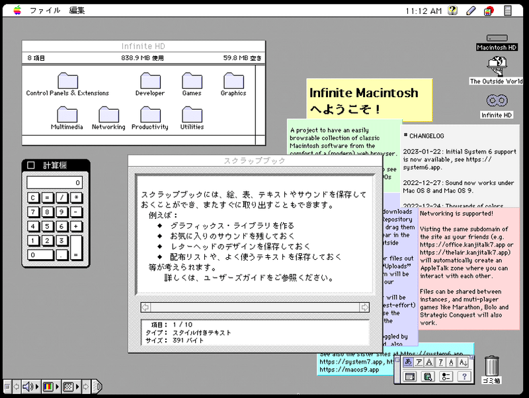Image resolution: width=529 pixels, height=398 pixels.
Task: Click the 計算機 calculator close box
Action: pyautogui.click(x=30, y=165)
